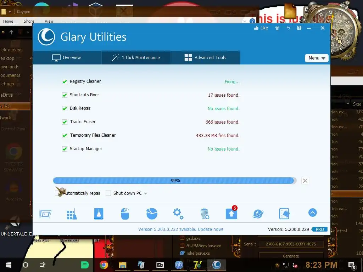Uncheck the Tracks Eraser checkbox
The image size is (363, 272).
point(65,122)
